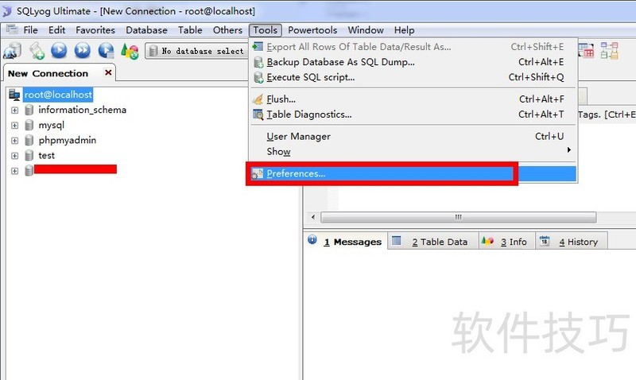636x380 pixels.
Task: Click the Preferences menu icon
Action: 257,174
